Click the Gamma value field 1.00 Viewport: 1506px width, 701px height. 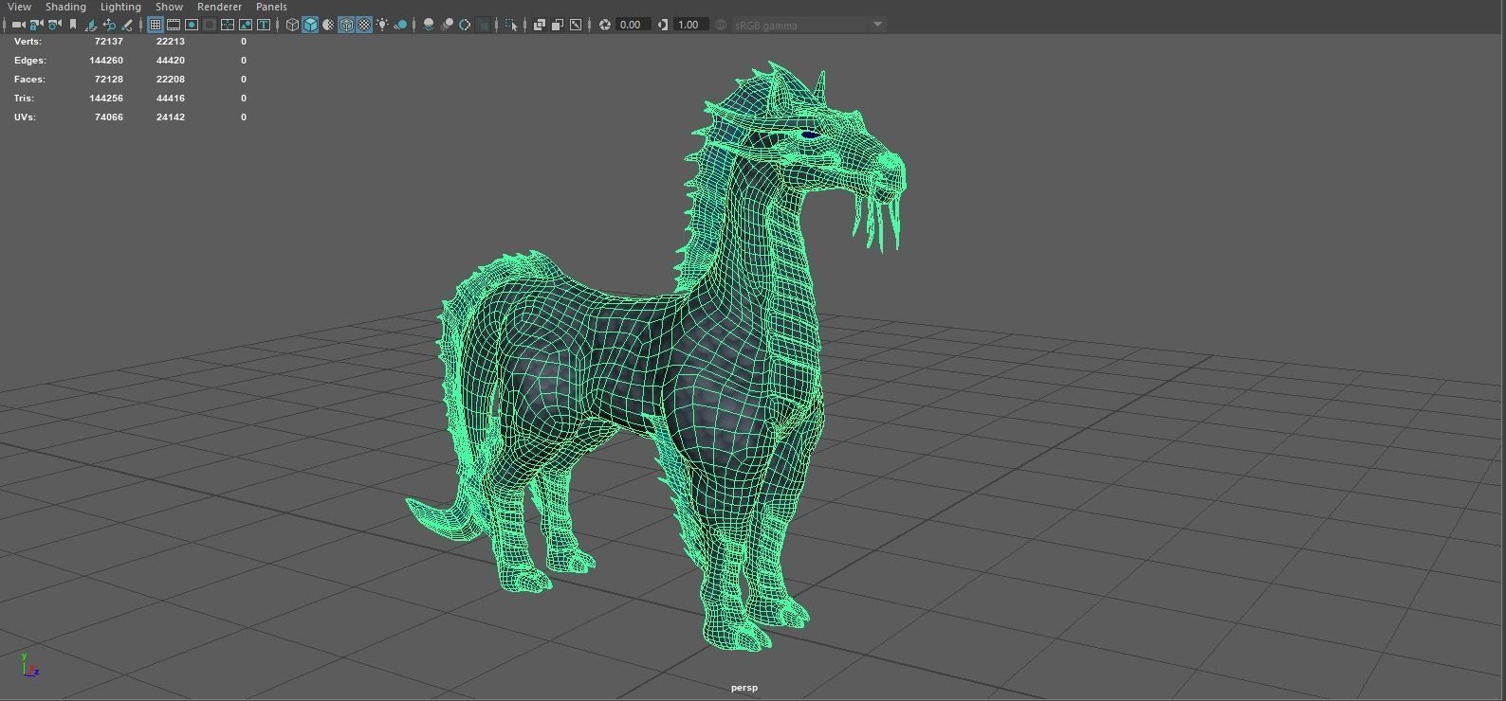(x=690, y=25)
